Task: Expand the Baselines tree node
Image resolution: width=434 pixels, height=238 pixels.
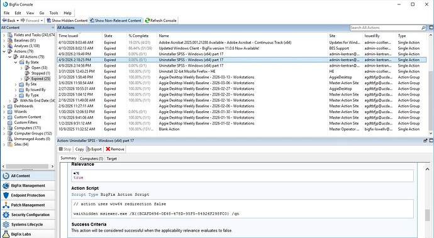Action: click(4, 41)
